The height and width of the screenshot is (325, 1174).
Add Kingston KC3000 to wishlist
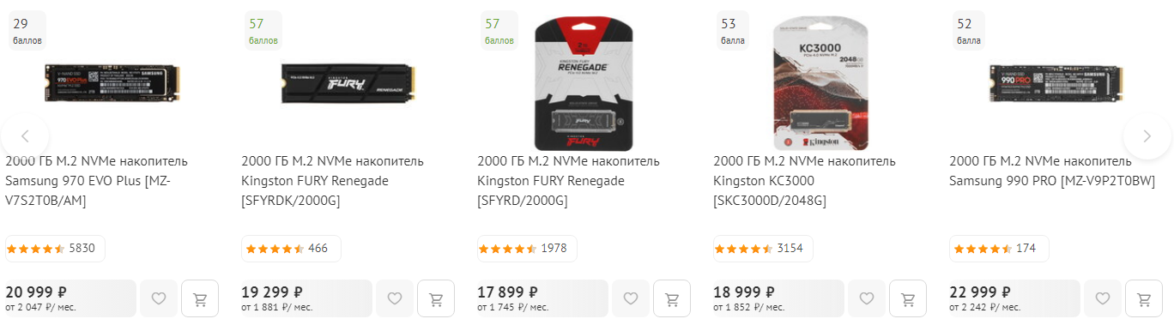tap(867, 298)
